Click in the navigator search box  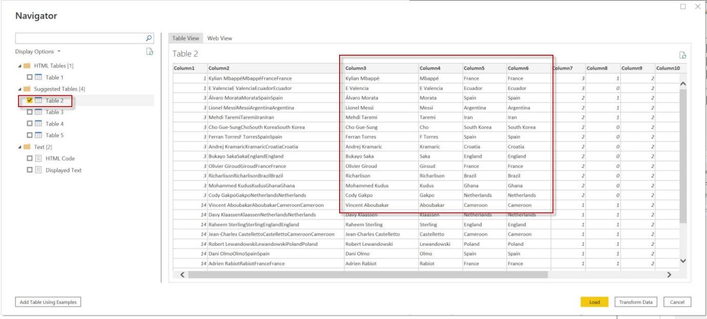pyautogui.click(x=80, y=38)
